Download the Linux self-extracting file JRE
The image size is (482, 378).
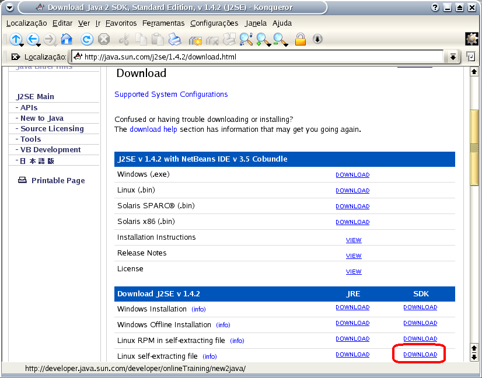352,354
